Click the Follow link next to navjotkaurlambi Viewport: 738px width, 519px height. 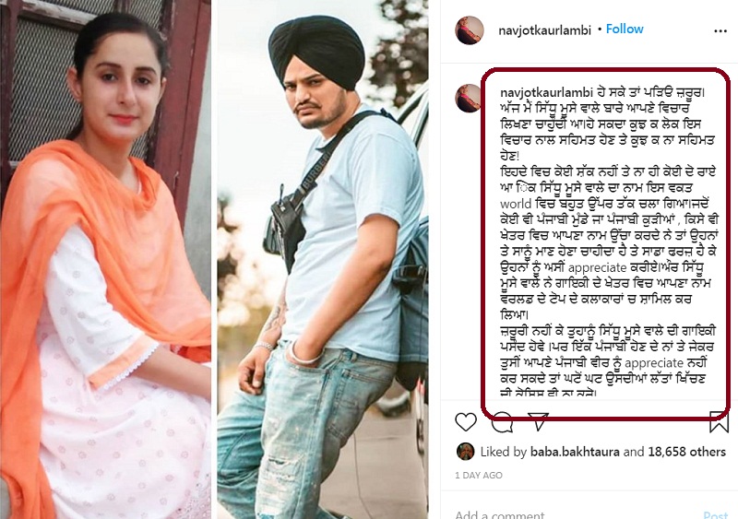coord(625,29)
